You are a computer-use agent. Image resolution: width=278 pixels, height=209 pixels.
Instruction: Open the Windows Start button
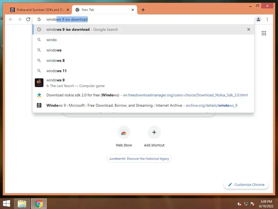pos(7,204)
